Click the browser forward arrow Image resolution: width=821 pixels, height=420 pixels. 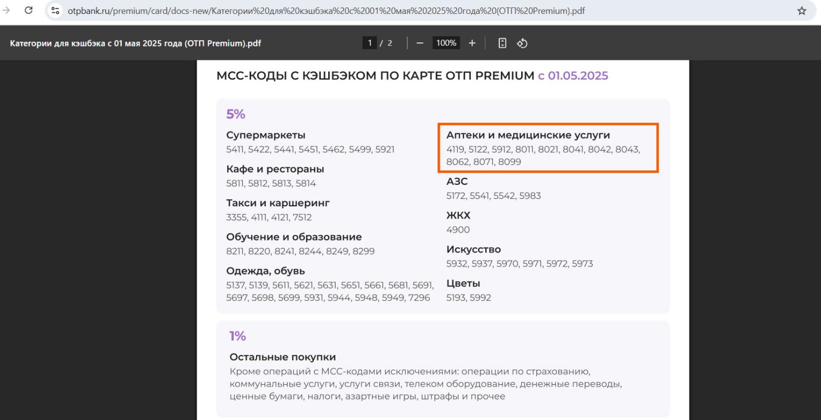pyautogui.click(x=6, y=10)
